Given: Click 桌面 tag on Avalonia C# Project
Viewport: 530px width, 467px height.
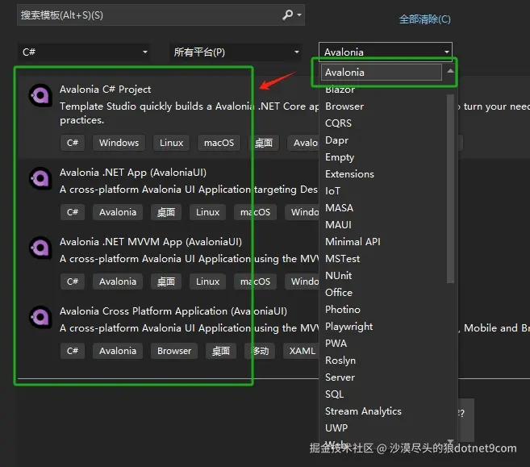Looking at the screenshot, I should pyautogui.click(x=264, y=143).
